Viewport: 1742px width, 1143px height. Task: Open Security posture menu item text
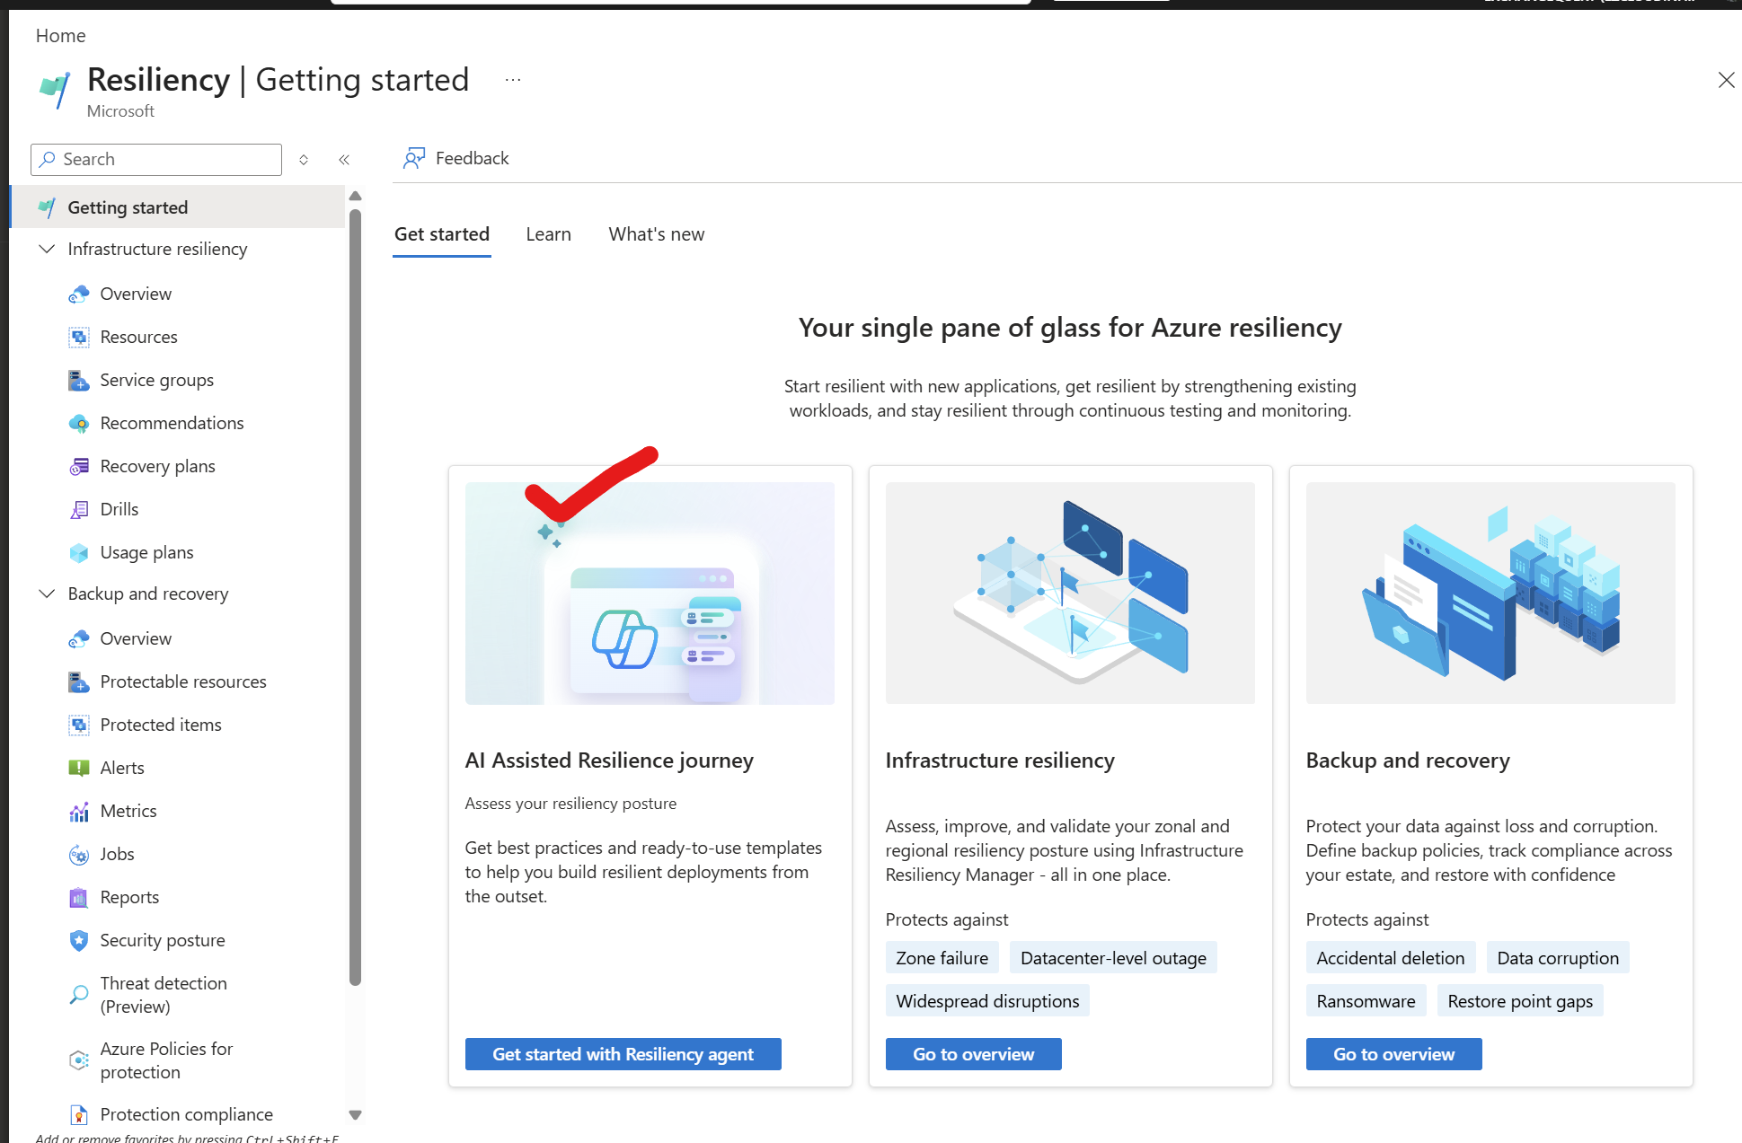163,940
